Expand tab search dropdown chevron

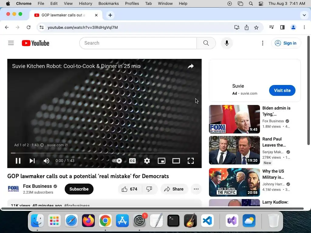click(x=304, y=15)
